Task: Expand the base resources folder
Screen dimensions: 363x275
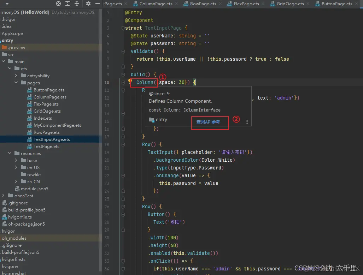Action: 16,160
